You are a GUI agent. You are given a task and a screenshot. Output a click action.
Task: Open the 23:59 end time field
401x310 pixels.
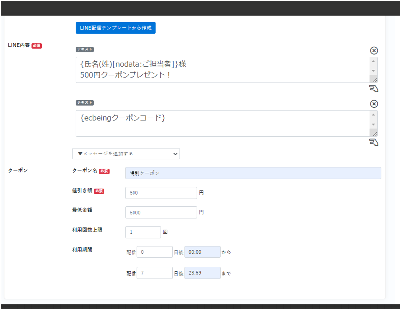(202, 273)
